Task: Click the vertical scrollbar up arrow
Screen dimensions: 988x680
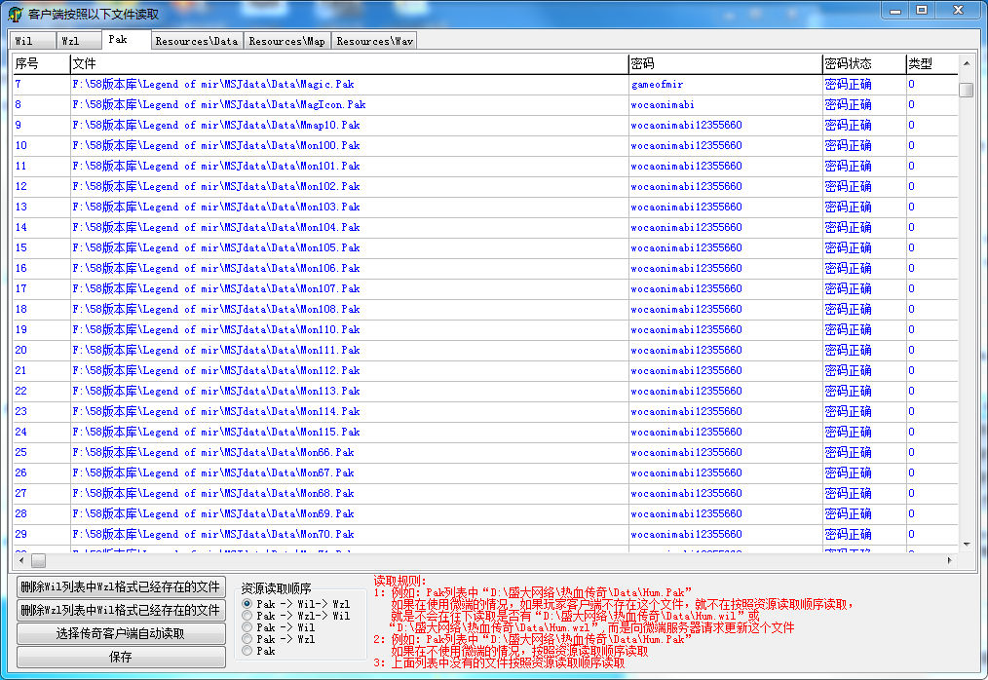Action: pyautogui.click(x=966, y=63)
